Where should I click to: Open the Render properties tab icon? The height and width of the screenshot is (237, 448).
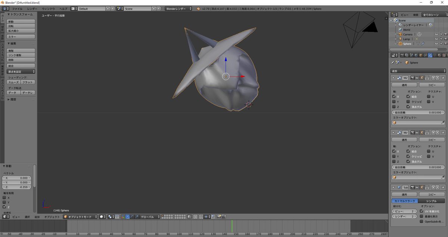point(402,55)
